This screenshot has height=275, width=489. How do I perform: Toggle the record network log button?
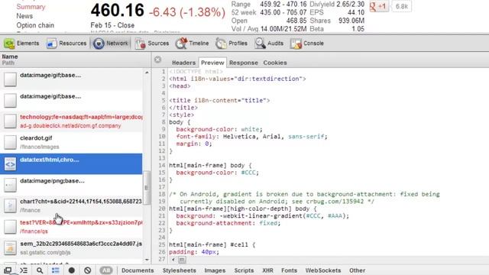pos(71,270)
